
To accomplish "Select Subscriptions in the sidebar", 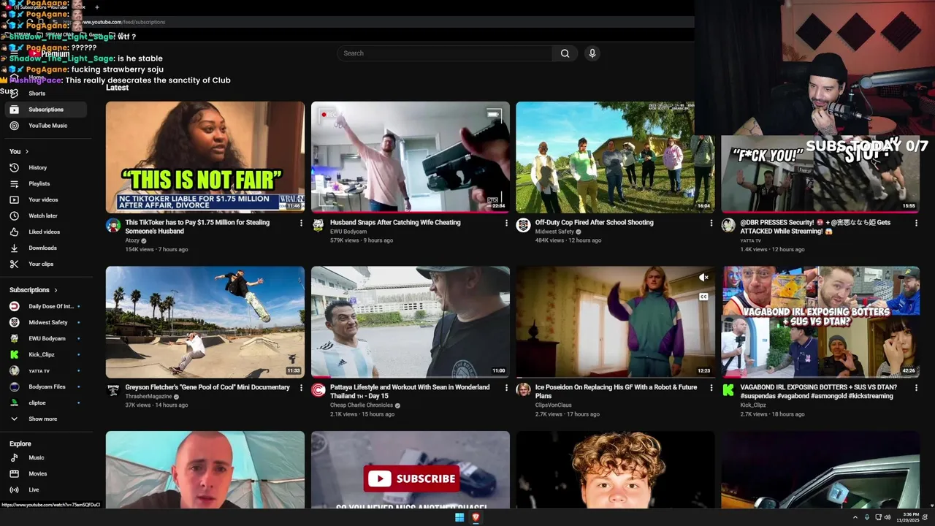I will tap(46, 110).
